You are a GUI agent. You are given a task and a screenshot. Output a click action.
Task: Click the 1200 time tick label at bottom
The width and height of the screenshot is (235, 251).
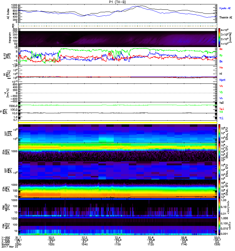pos(217,244)
